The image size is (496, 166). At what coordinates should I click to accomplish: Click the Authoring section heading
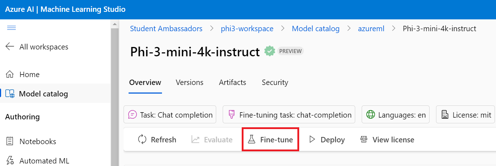pos(22,117)
